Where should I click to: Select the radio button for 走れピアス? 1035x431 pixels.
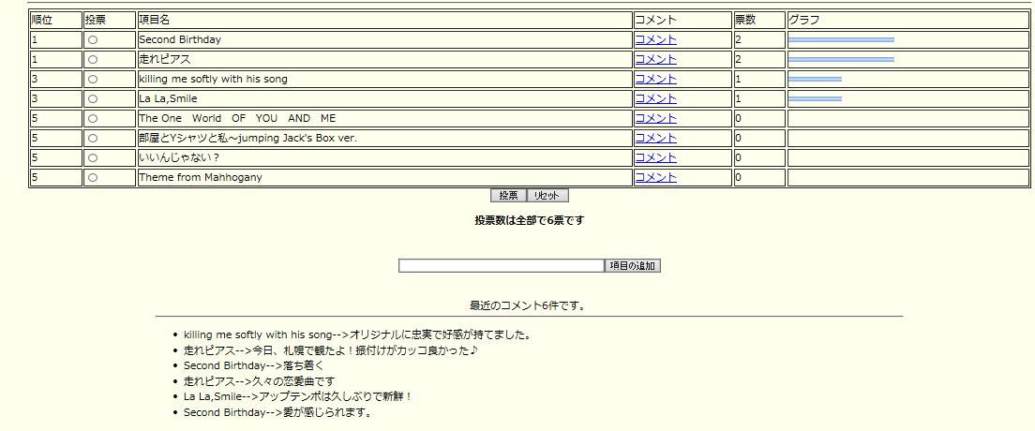pos(93,60)
